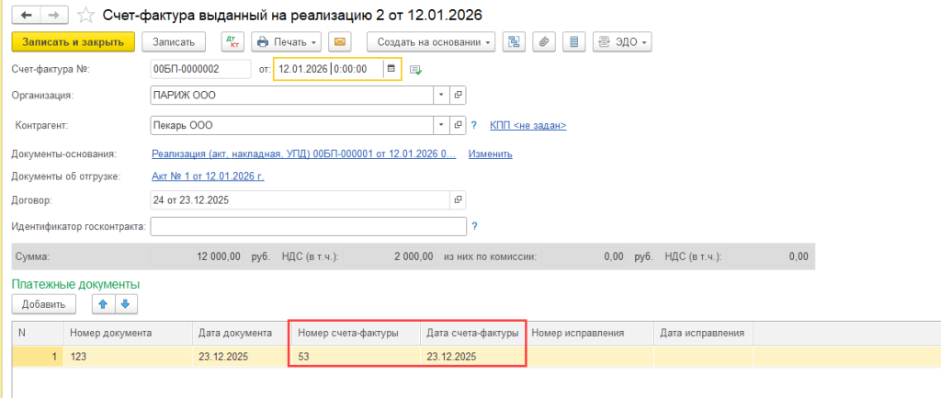Add document to favorites with star icon
Screen dimensions: 941x398
(85, 15)
